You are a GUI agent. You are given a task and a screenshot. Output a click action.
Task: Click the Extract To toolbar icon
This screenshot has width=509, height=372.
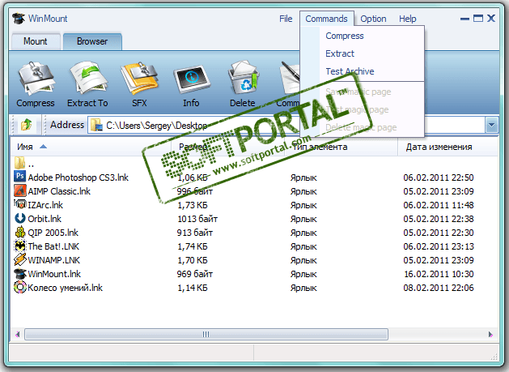[x=88, y=78]
